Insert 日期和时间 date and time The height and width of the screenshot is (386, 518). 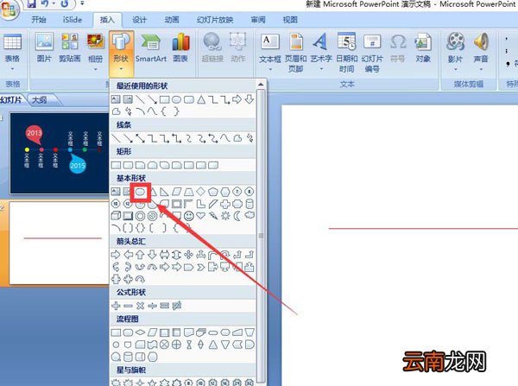346,52
